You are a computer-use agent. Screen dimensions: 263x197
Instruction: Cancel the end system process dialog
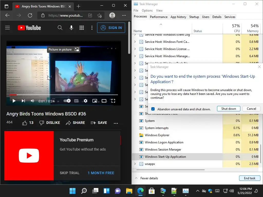(x=251, y=109)
